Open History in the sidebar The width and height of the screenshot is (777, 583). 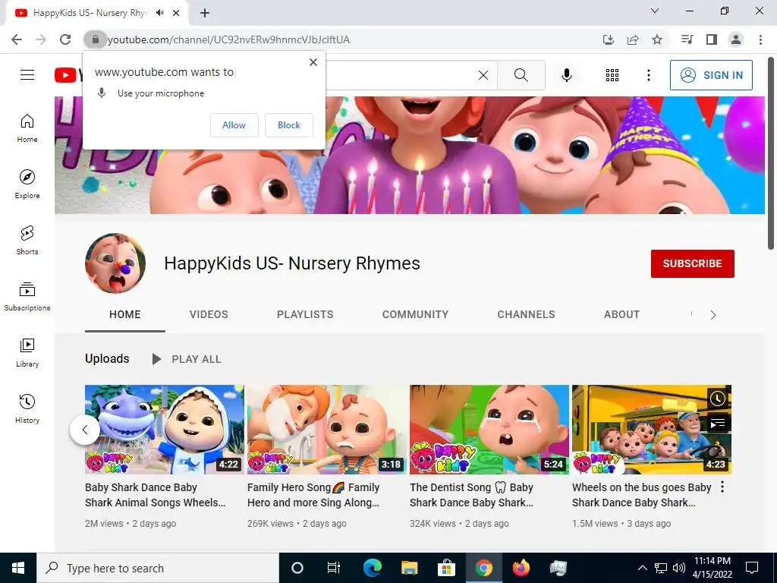27,408
